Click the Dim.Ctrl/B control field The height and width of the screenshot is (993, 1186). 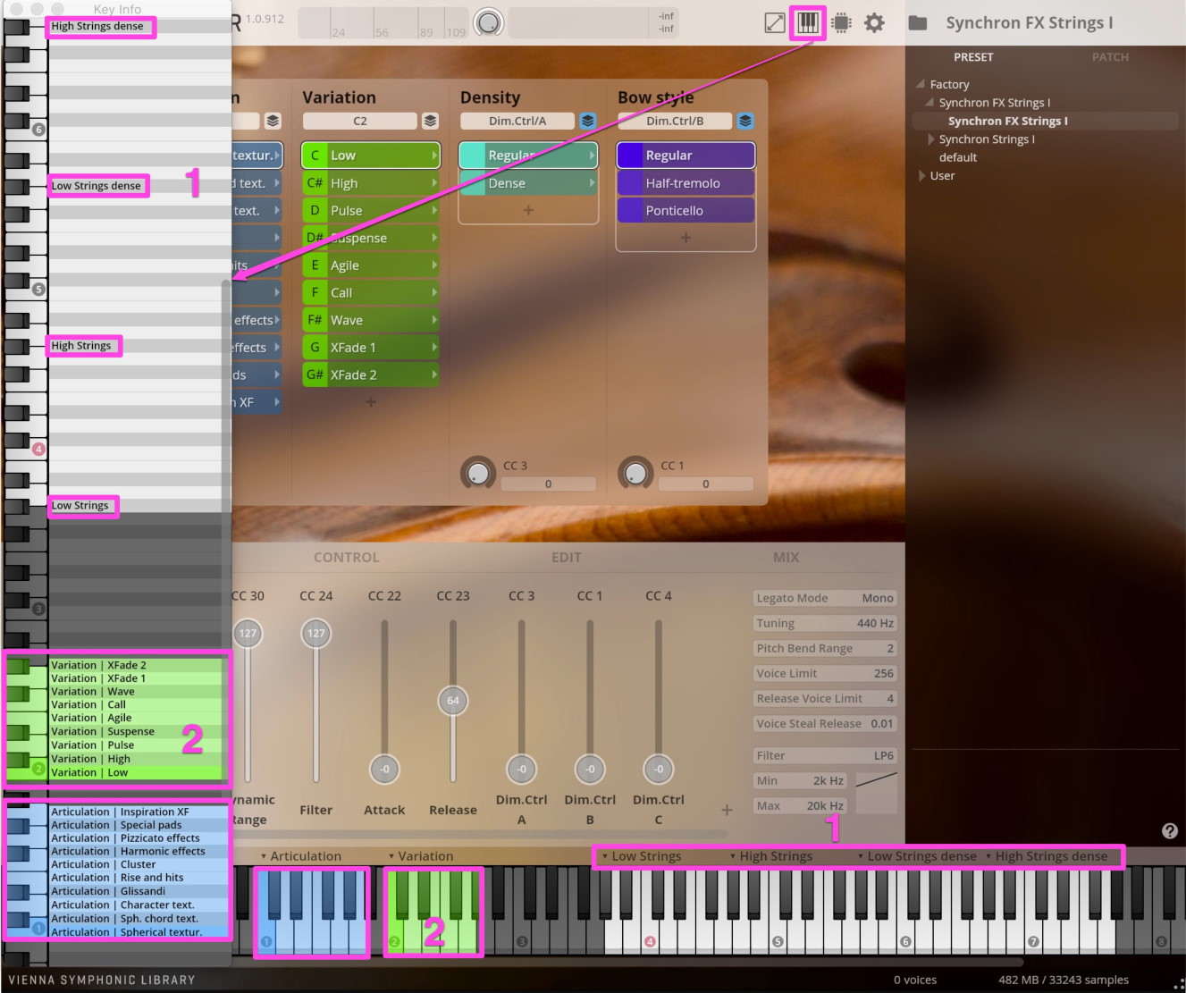coord(675,121)
